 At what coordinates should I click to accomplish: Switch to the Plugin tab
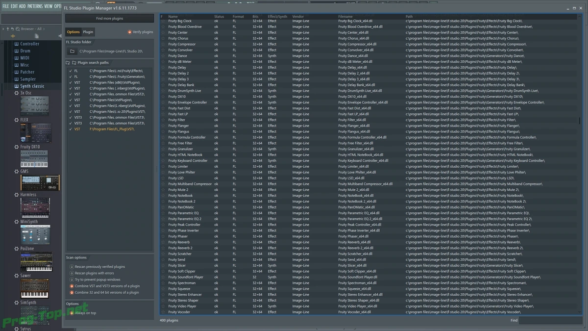tap(88, 32)
